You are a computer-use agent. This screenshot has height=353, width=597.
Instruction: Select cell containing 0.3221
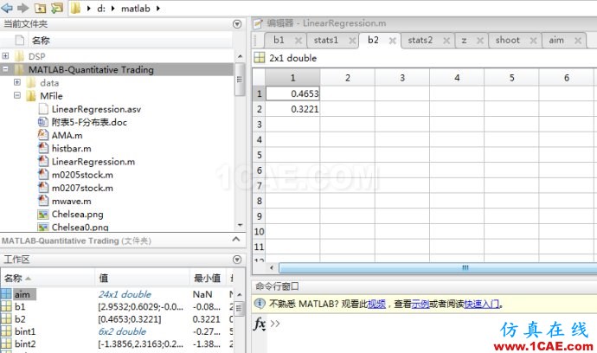292,109
